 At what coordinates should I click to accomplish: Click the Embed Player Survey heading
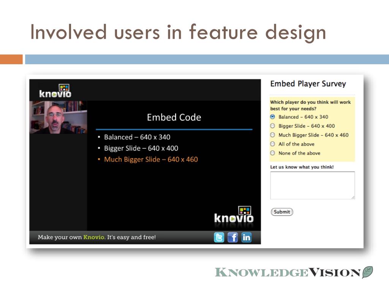click(x=308, y=84)
